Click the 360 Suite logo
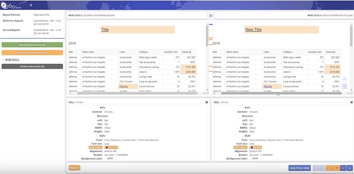Image resolution: width=354 pixels, height=174 pixels. click(11, 6)
